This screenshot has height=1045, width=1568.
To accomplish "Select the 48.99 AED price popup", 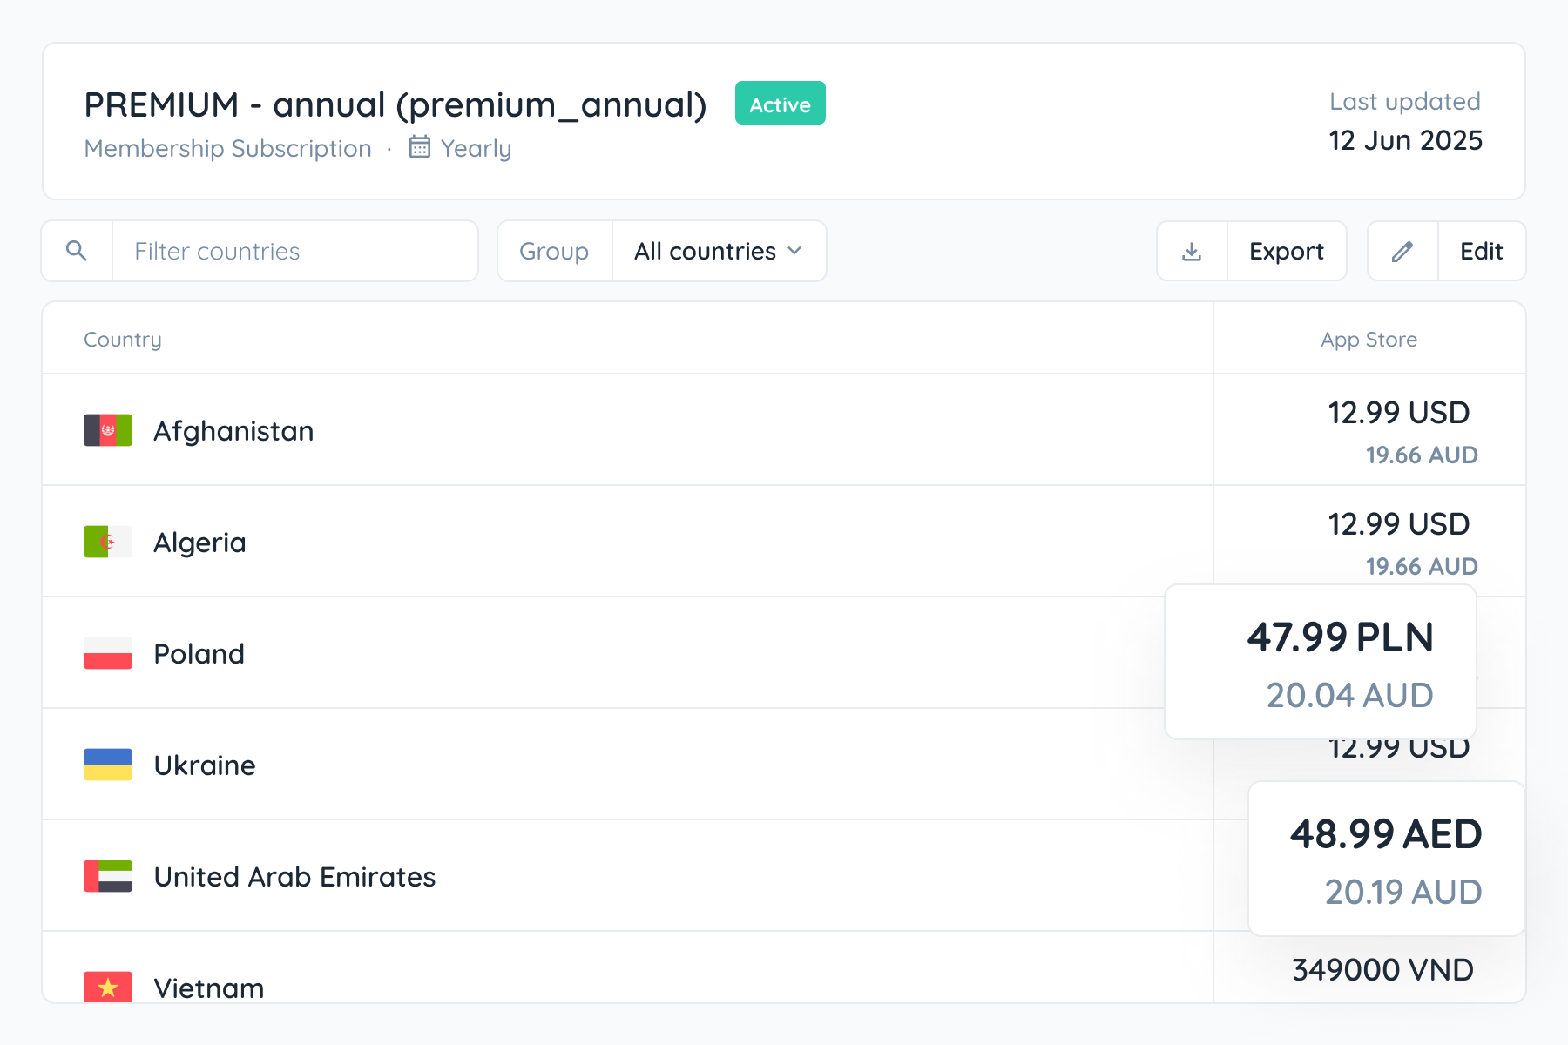I will 1386,859.
